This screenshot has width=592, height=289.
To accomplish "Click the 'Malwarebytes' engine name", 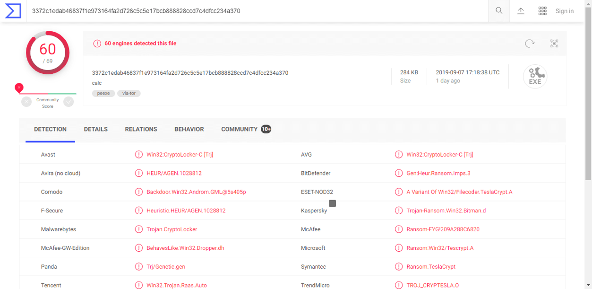I will [x=59, y=229].
